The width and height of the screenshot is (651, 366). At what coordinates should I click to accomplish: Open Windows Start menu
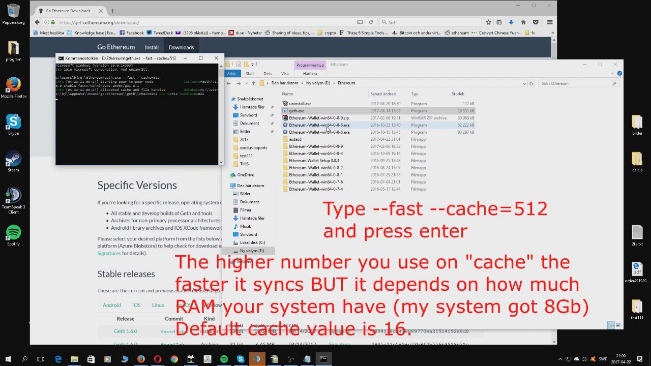coord(8,359)
